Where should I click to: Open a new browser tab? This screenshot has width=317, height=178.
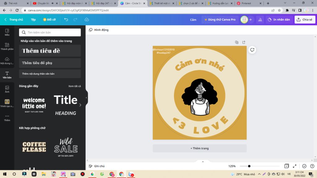(268, 3)
